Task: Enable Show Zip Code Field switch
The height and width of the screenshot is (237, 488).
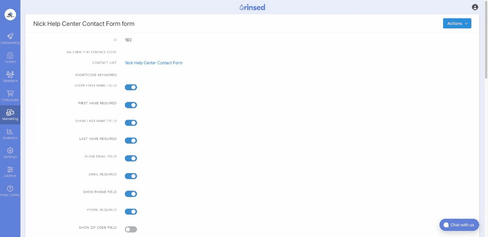Action: click(x=131, y=230)
